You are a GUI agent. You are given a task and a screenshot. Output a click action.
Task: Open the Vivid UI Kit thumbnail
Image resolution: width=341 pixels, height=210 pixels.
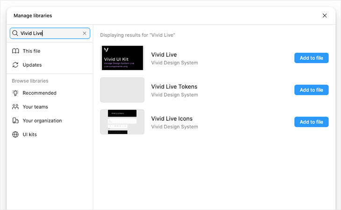point(122,58)
